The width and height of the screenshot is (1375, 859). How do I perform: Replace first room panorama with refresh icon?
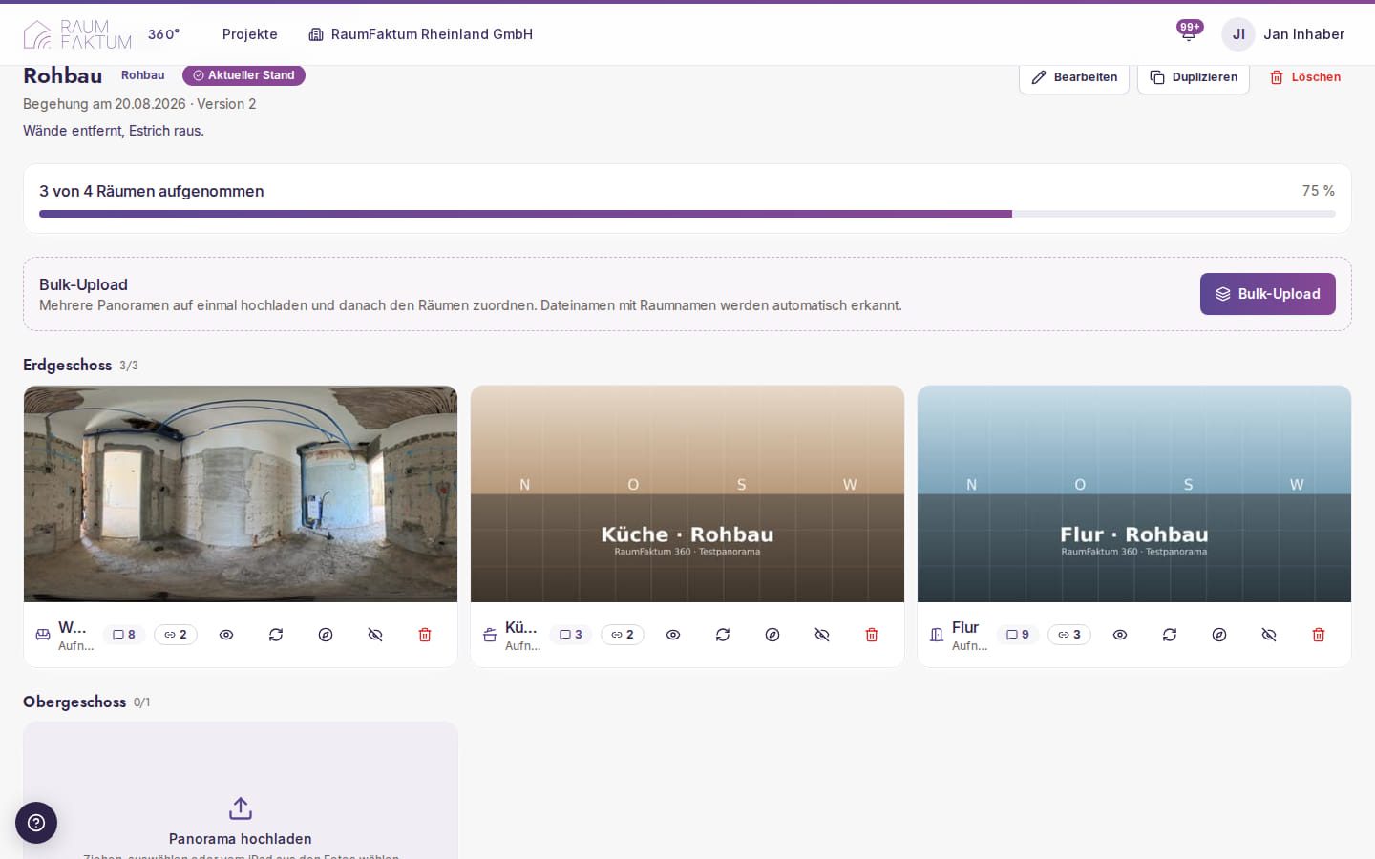pos(276,635)
